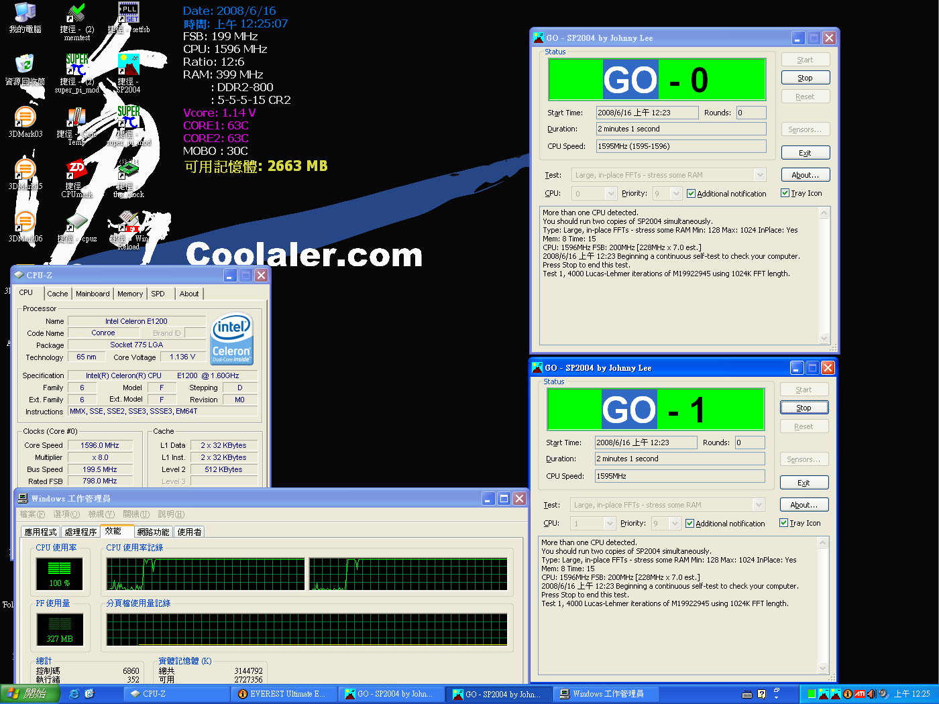Click the Intel Celeron logo in CPU-Z

231,339
